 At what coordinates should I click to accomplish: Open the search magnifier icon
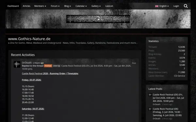click(x=186, y=6)
